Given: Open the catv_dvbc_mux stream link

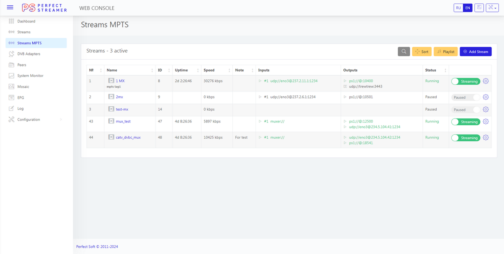Looking at the screenshot, I should click(x=128, y=137).
